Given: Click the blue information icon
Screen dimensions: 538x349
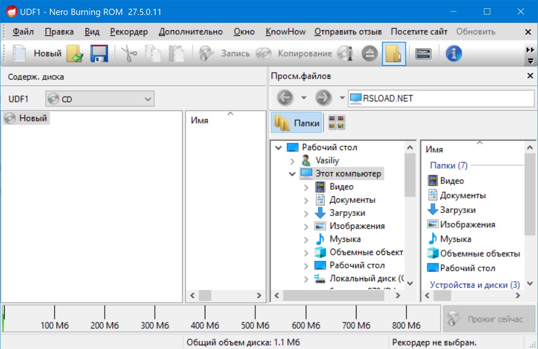Looking at the screenshot, I should (454, 54).
